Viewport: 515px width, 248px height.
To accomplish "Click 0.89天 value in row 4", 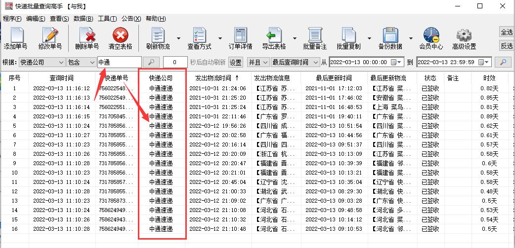I will click(489, 116).
